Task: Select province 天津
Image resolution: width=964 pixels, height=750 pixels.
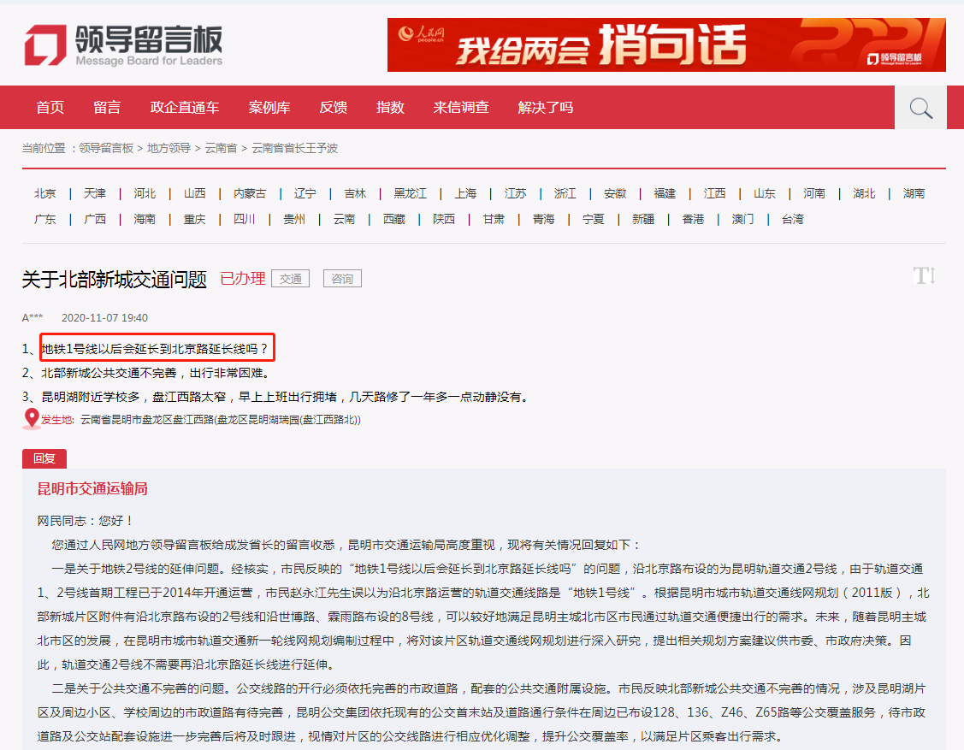Action: 95,193
